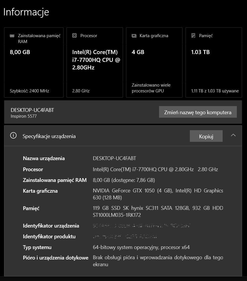Open the Zainstalowana pamięć RAM card
Screen dimensions: 247x281
pyautogui.click(x=34, y=62)
